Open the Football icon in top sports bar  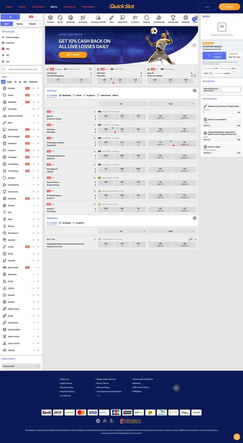click(50, 18)
